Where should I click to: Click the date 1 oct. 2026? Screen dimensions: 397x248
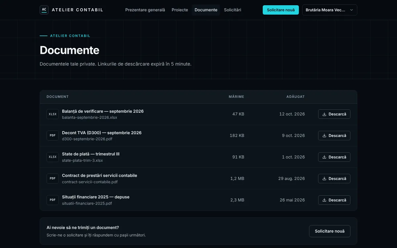pos(293,157)
